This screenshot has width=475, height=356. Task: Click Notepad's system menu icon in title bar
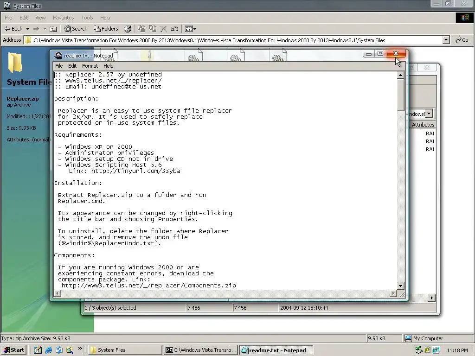[58, 56]
